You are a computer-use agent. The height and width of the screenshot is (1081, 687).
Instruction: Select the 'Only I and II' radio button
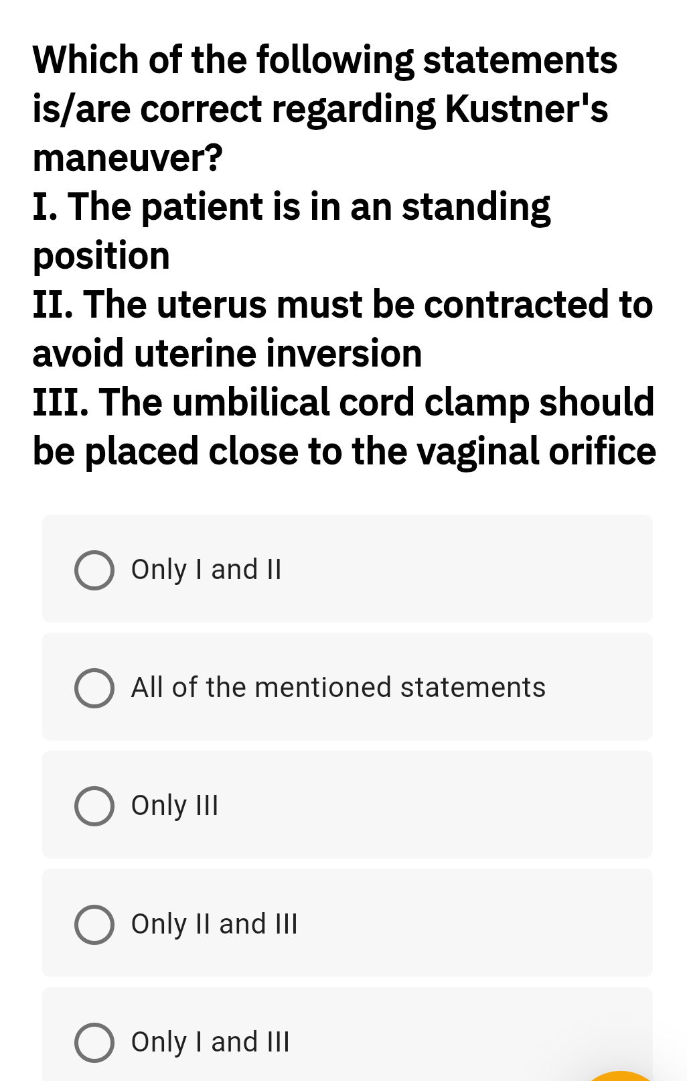(94, 570)
